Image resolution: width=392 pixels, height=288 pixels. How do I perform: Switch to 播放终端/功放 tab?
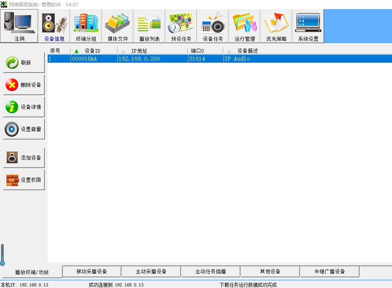click(x=32, y=272)
